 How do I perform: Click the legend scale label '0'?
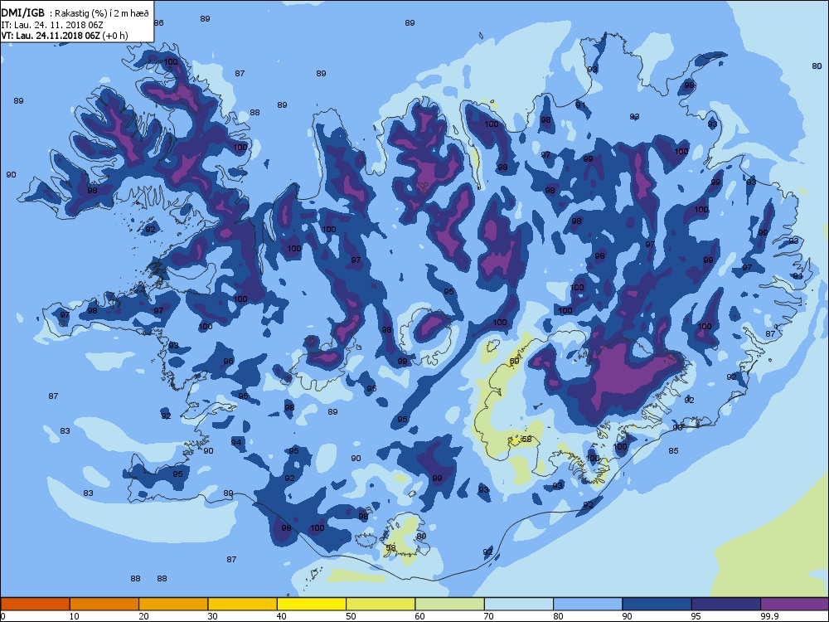[x=3, y=616]
